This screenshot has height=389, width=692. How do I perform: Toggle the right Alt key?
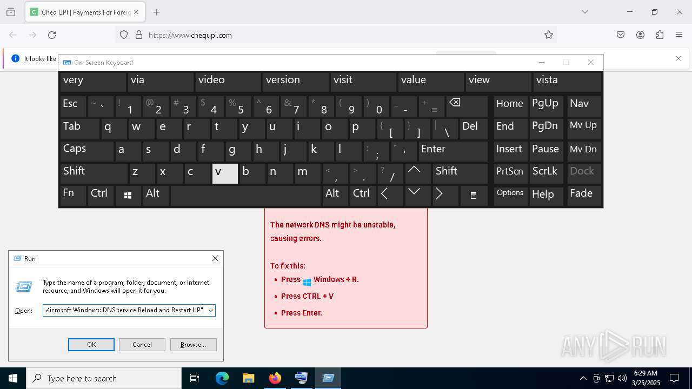[335, 196]
